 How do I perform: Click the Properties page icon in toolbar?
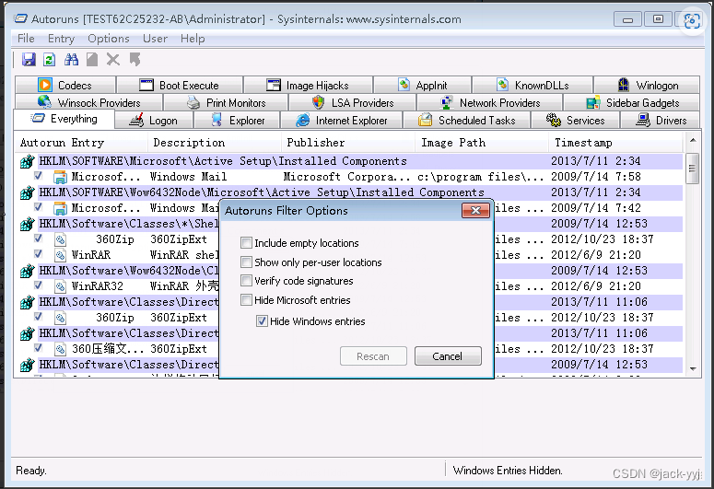92,60
